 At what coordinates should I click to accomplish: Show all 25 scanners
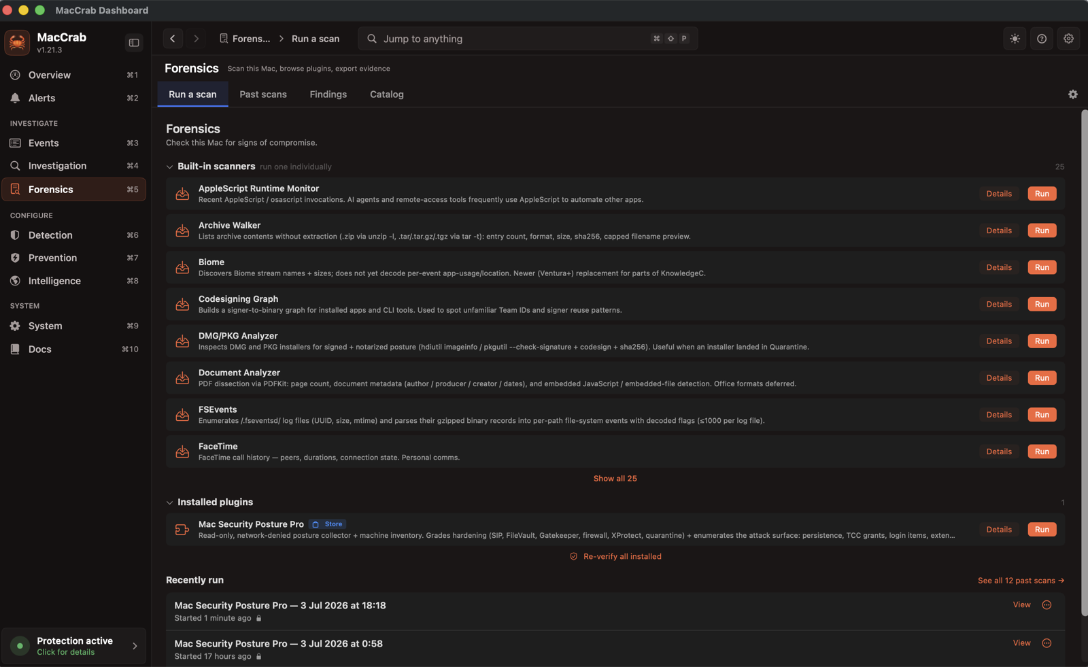(615, 479)
